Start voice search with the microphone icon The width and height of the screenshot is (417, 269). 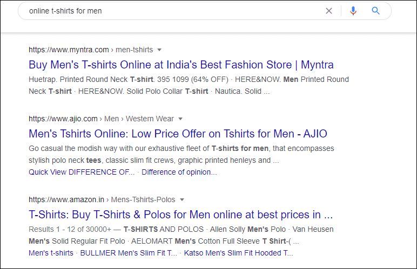353,11
